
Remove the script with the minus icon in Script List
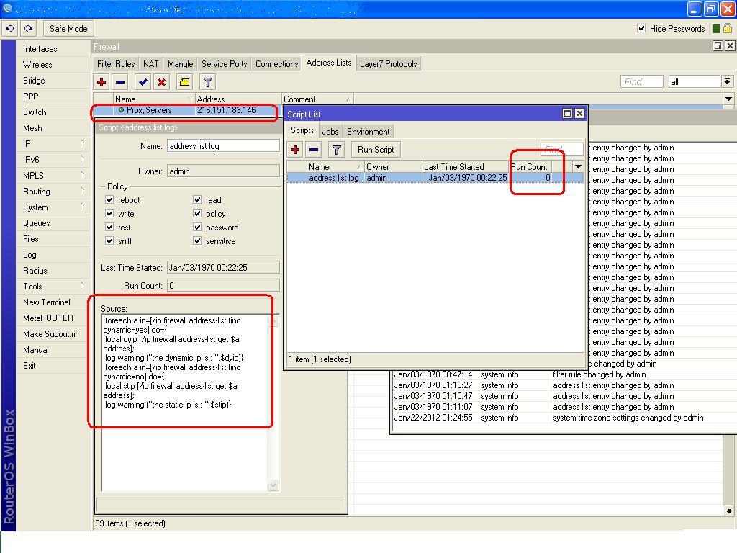coord(314,150)
